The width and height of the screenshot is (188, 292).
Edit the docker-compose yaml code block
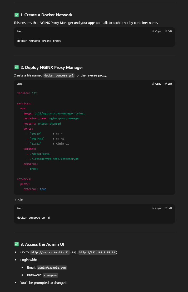pos(169,84)
